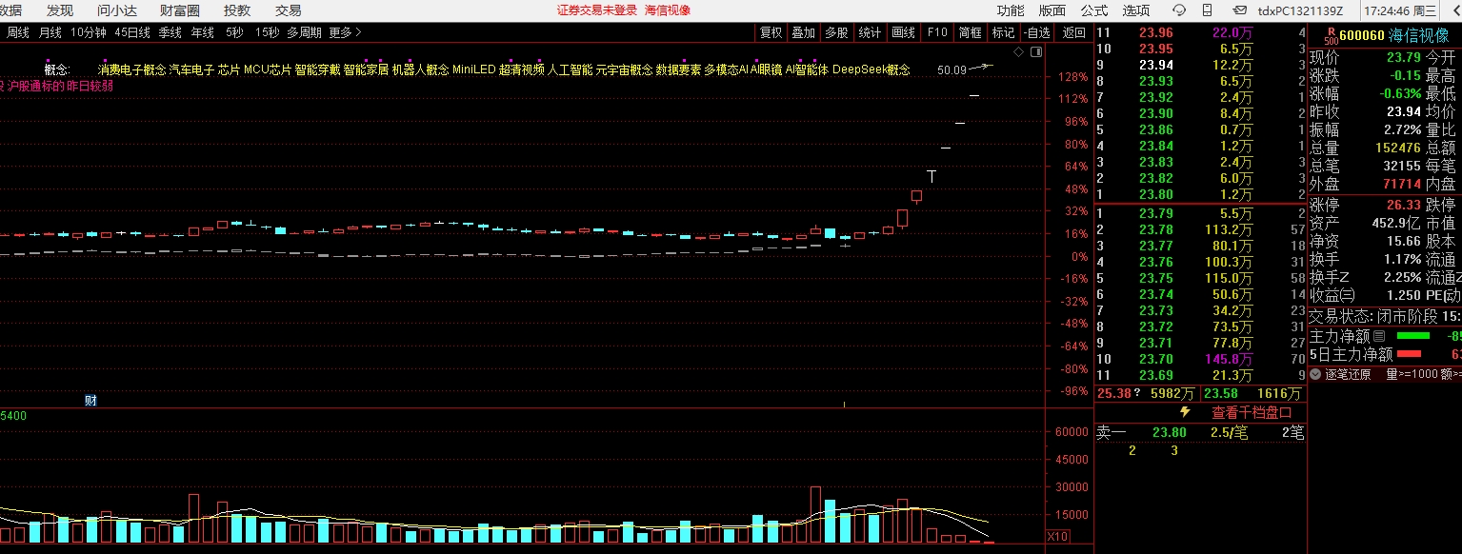The width and height of the screenshot is (1462, 554).
Task: Open the 问小达 menu
Action: click(116, 10)
